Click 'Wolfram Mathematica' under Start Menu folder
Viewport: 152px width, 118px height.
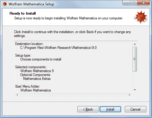(36, 90)
